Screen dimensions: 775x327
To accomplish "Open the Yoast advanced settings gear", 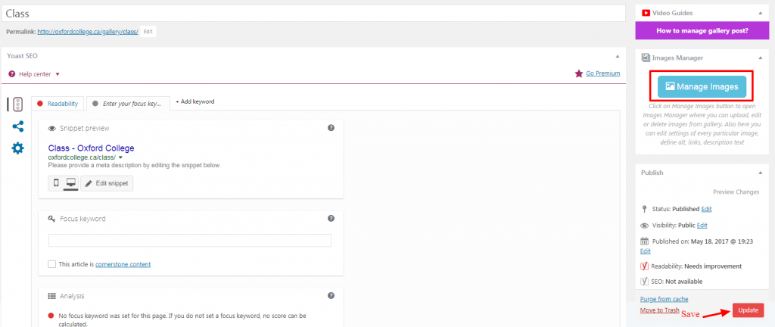I will [17, 148].
